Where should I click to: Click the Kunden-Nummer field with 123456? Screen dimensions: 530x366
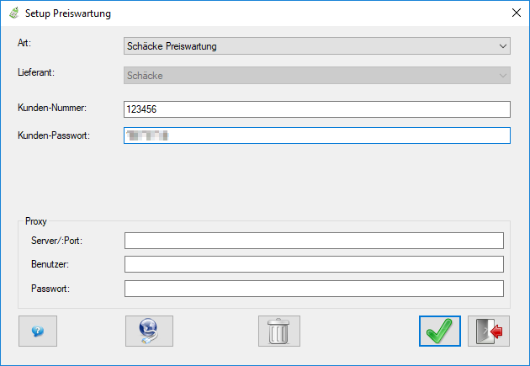(x=316, y=109)
